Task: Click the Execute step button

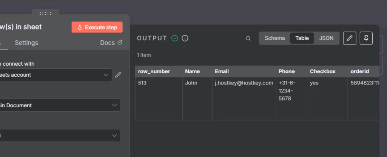Action: click(x=97, y=27)
